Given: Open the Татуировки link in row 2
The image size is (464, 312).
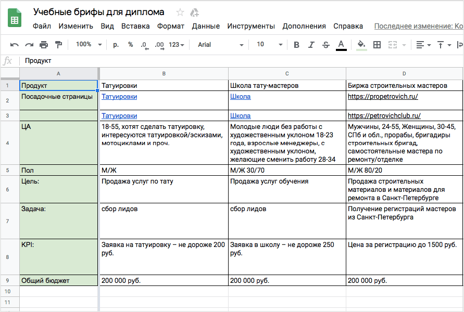Looking at the screenshot, I should pyautogui.click(x=119, y=97).
